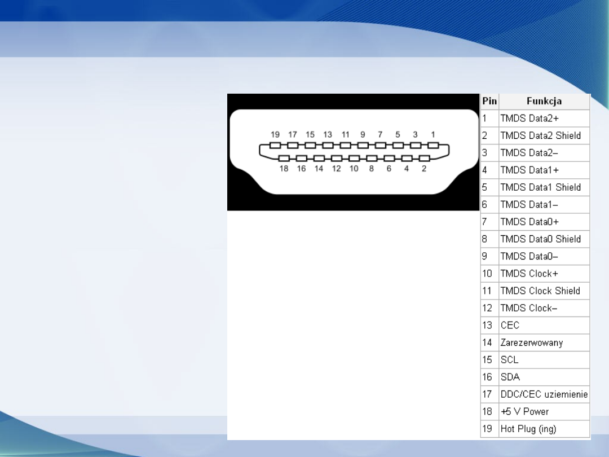Viewport: 609px width, 457px height.
Task: Select the 'TMDS Data2 Shield' cell
Action: pos(540,136)
